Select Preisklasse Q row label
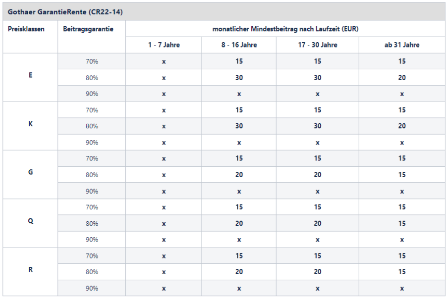 30,221
